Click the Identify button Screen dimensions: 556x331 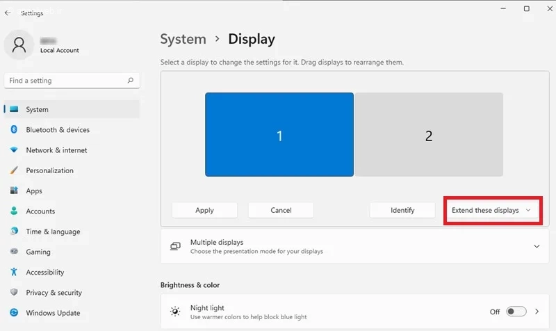402,210
